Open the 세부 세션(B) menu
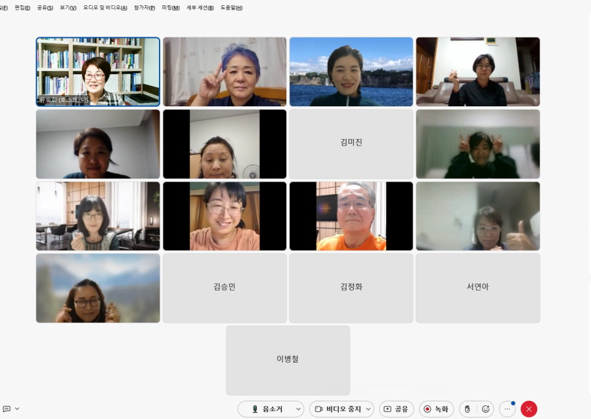Viewport: 591px width, 419px height. (x=200, y=8)
